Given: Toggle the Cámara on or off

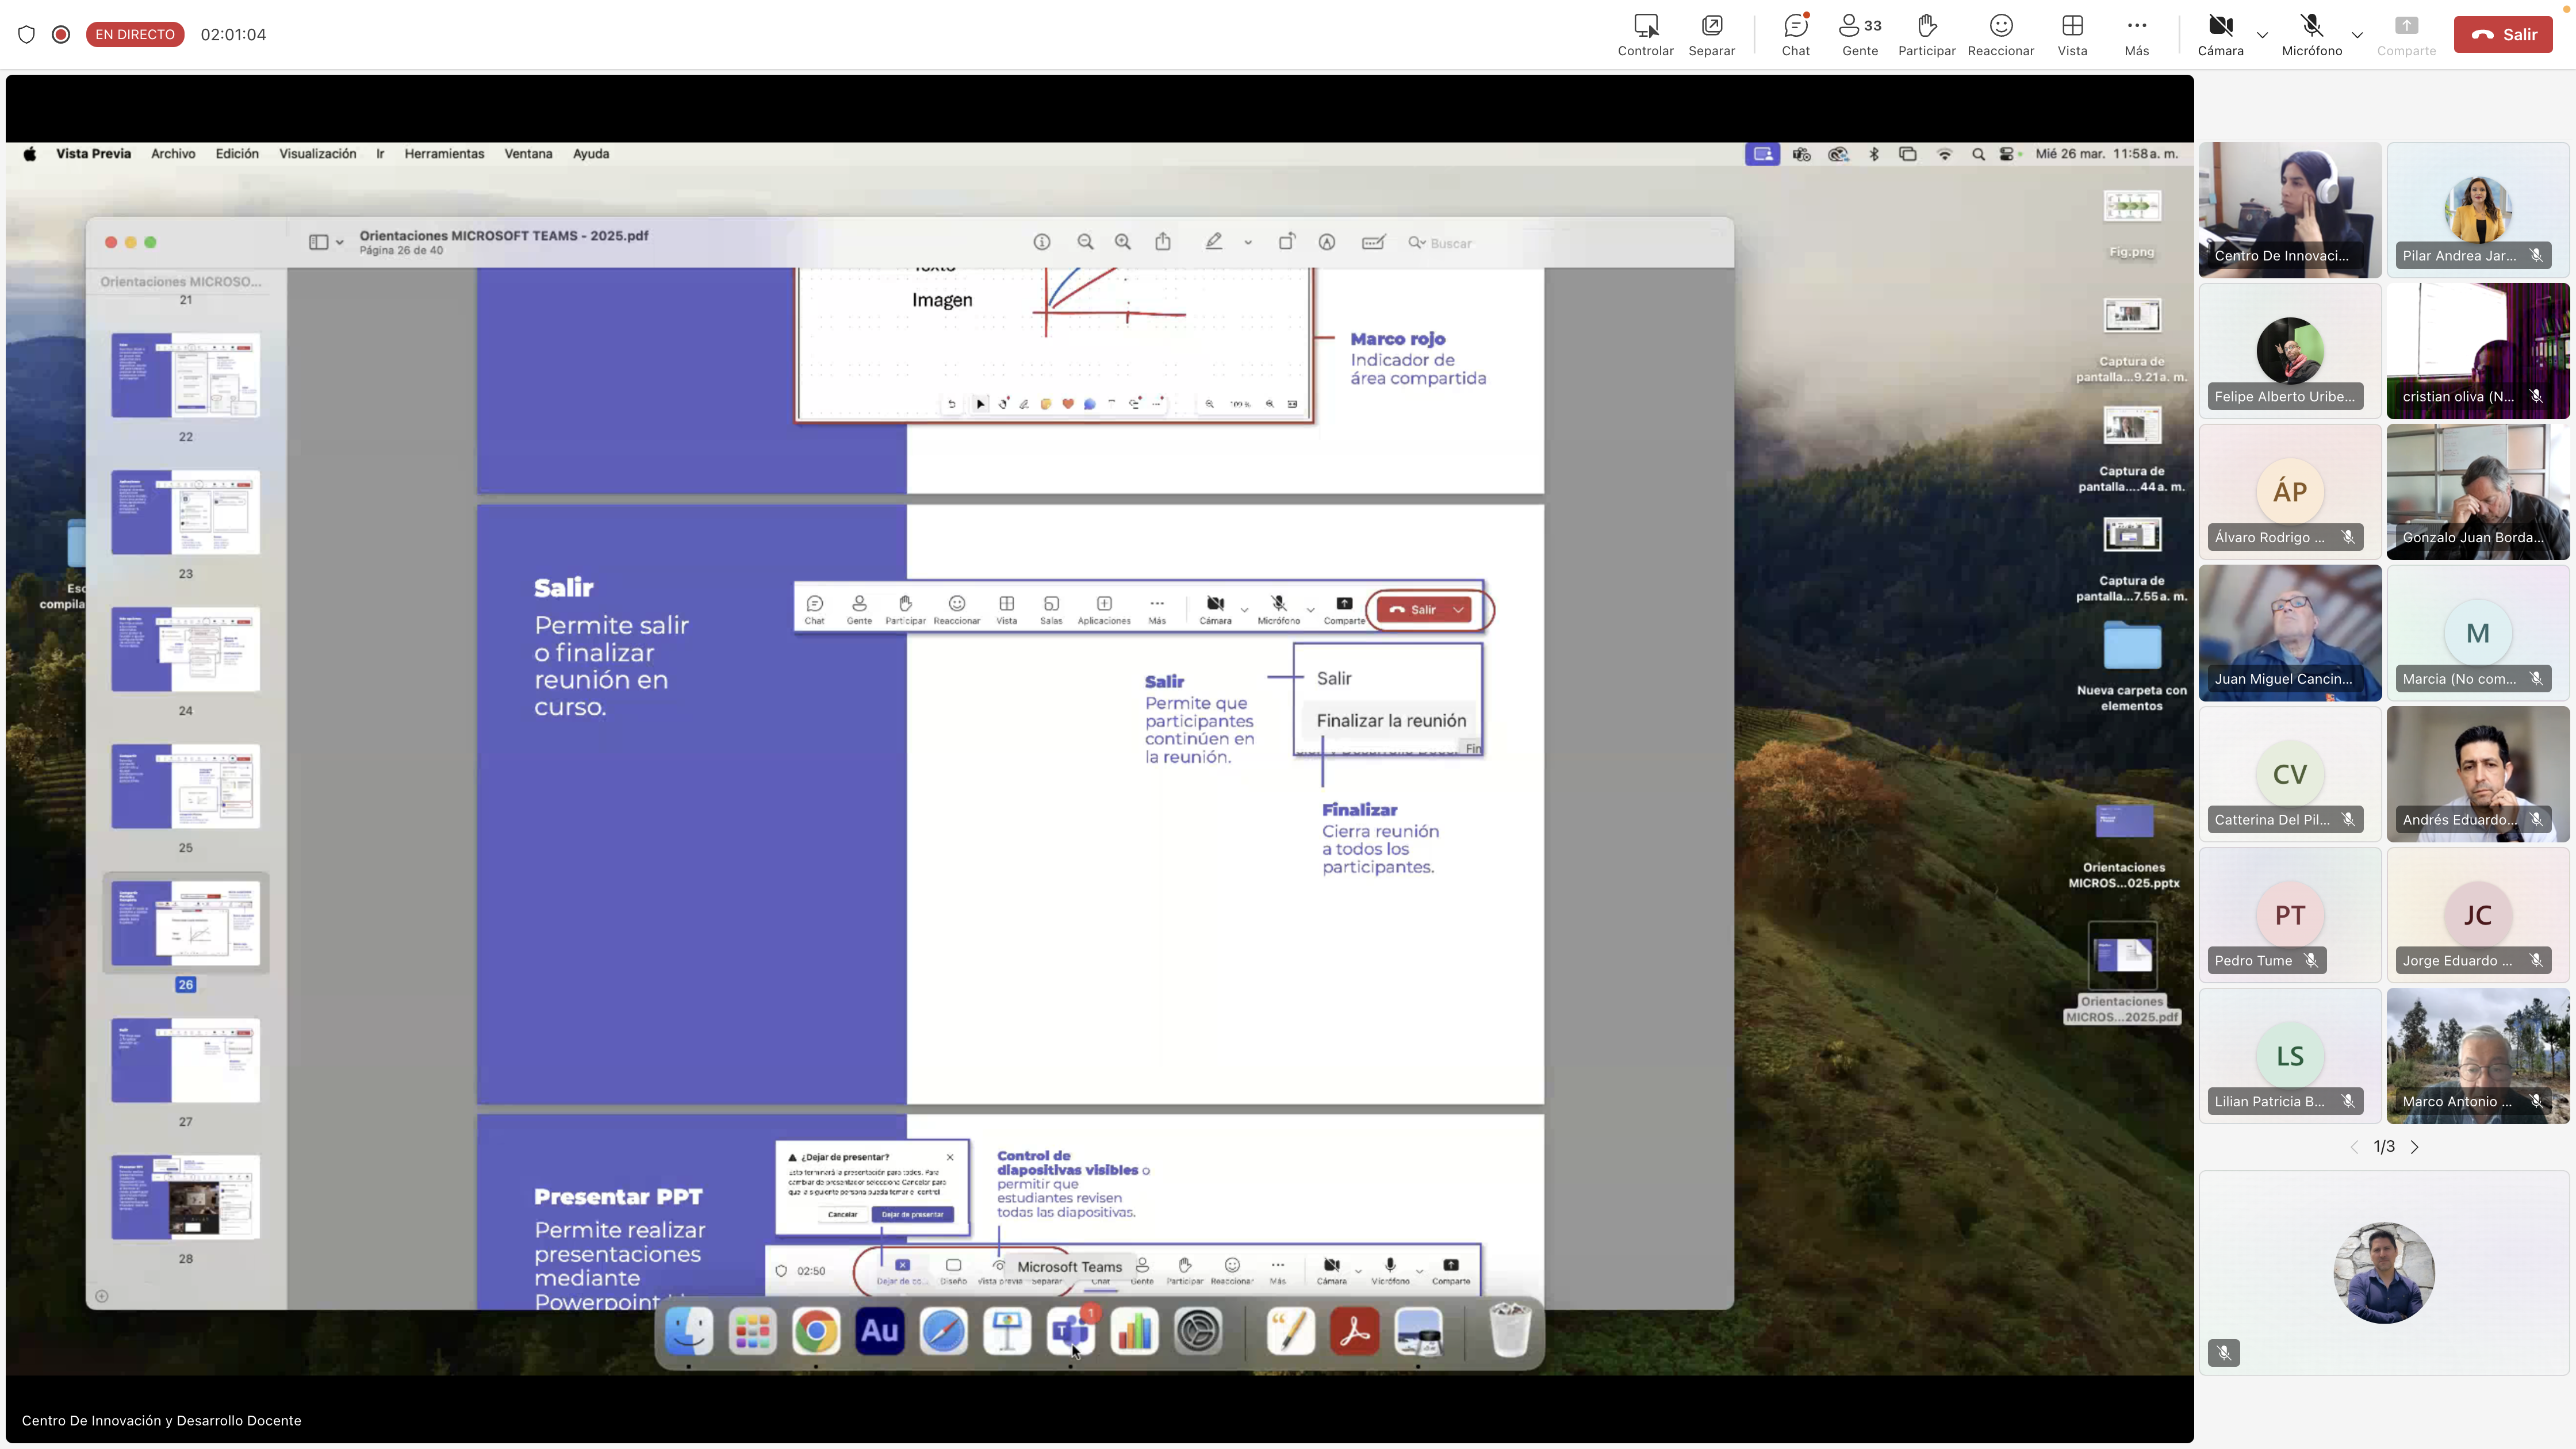Looking at the screenshot, I should 2220,34.
